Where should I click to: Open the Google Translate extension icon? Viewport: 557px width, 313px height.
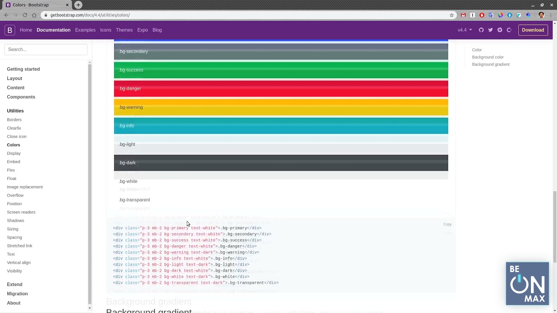click(491, 15)
